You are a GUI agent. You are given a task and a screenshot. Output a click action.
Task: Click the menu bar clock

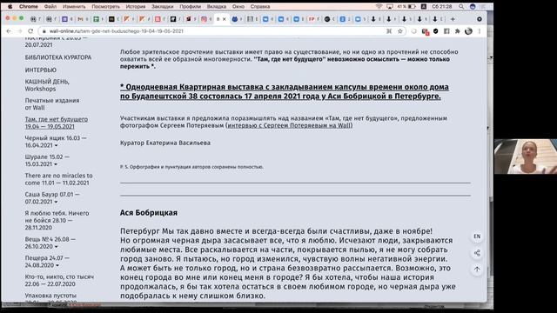[x=441, y=6]
